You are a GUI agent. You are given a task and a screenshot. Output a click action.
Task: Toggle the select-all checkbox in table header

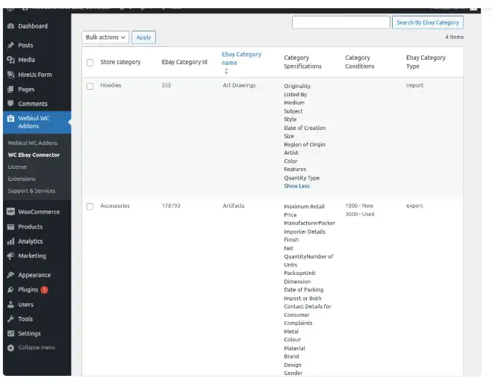(x=90, y=63)
